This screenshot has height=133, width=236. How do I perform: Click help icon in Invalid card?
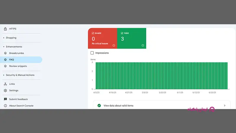[x=114, y=46]
